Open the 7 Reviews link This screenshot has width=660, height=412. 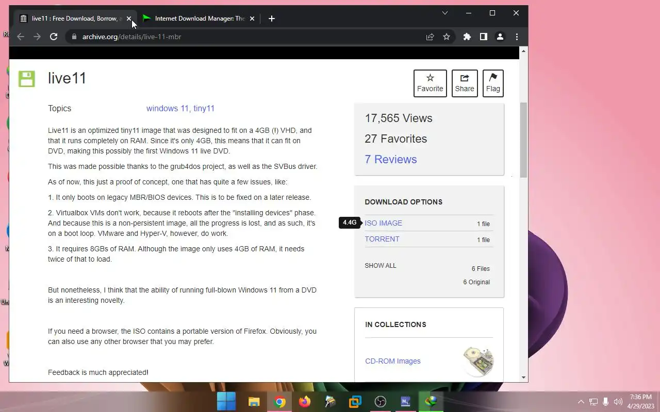coord(391,159)
